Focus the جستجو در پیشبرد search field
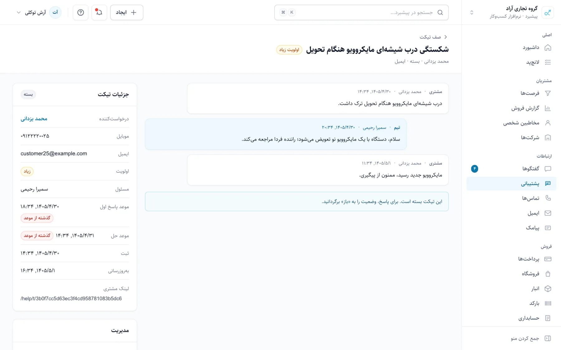Image resolution: width=561 pixels, height=350 pixels. click(x=361, y=12)
